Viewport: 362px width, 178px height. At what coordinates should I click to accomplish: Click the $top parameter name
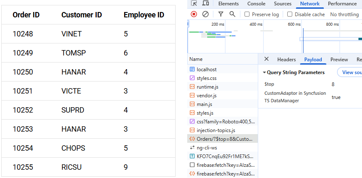click(x=269, y=84)
